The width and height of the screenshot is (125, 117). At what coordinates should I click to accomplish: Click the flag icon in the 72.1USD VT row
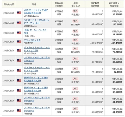coord(19,70)
